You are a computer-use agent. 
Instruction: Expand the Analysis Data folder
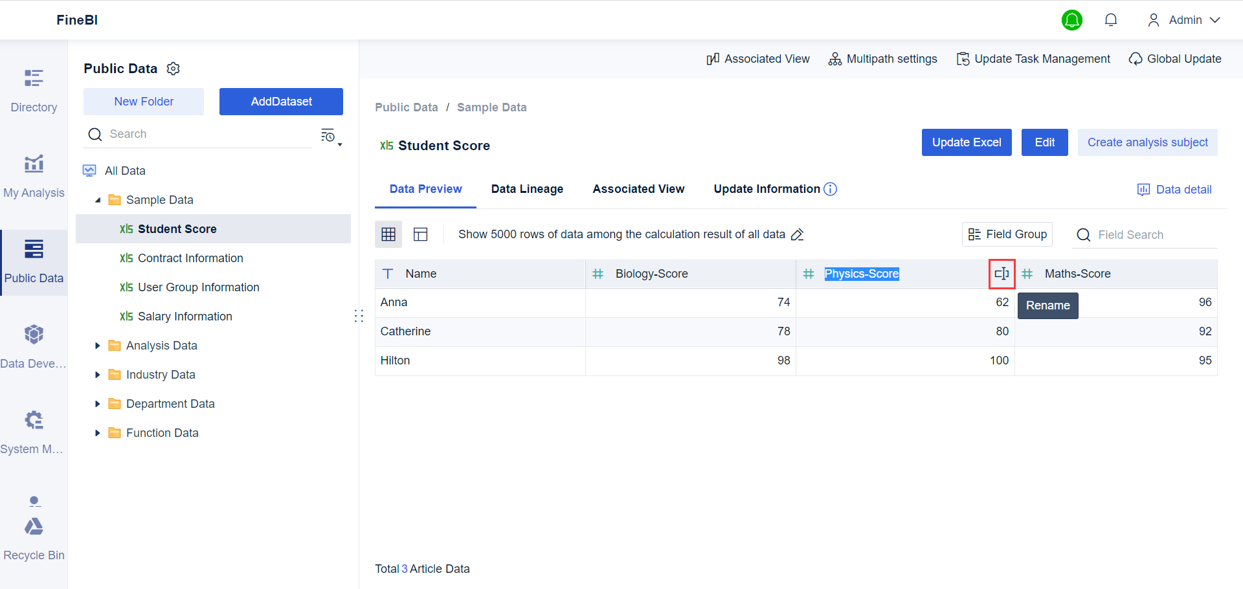[98, 345]
